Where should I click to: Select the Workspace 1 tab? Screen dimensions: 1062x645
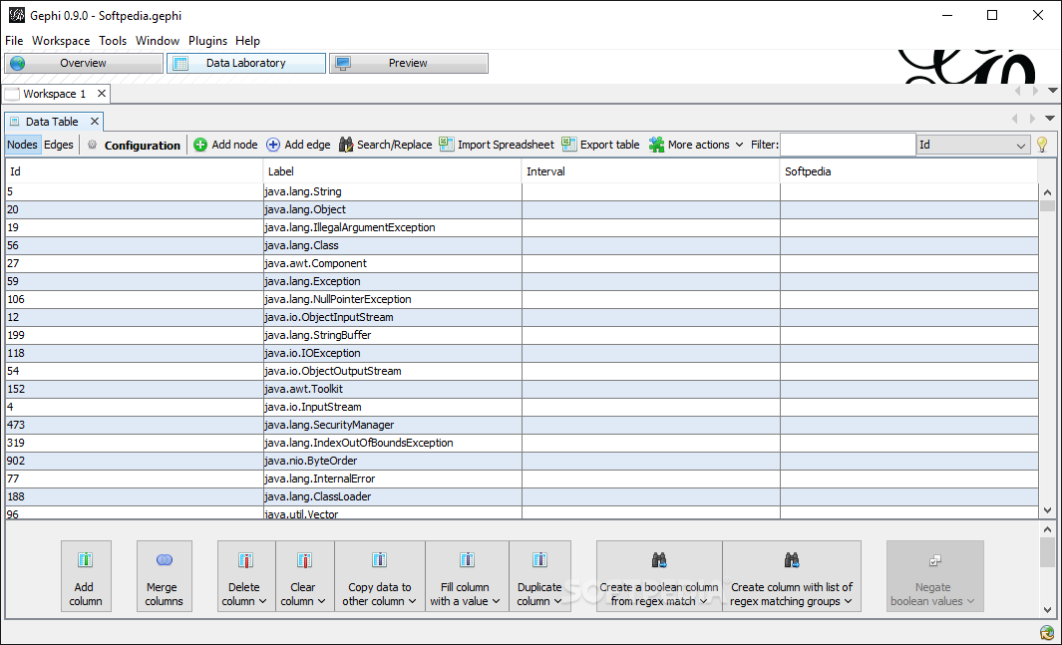54,94
